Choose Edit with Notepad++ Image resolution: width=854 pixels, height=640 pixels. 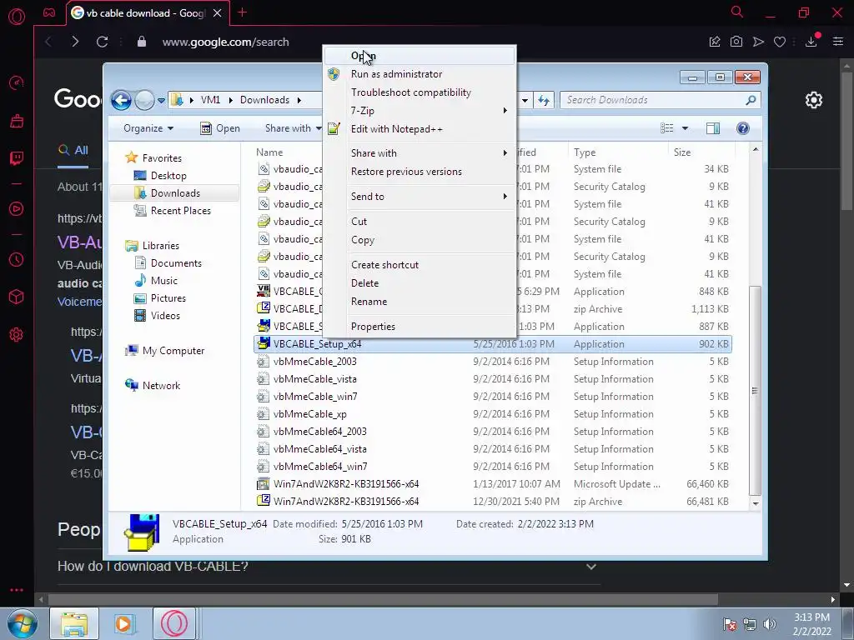tap(420, 129)
